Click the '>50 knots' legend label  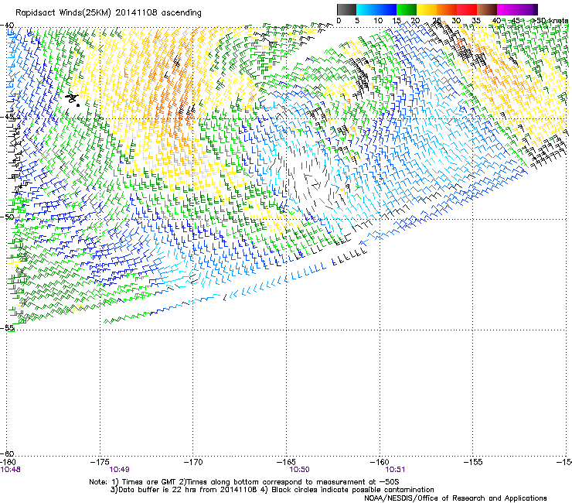(550, 21)
